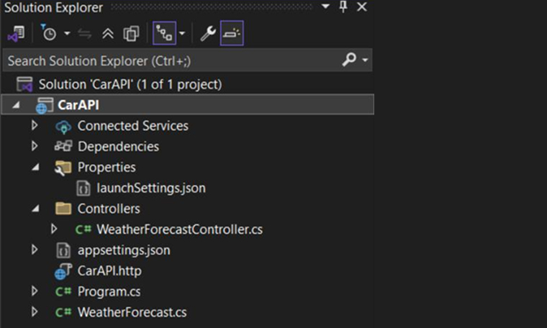Screen dimensions: 547x328
Task: Click CarAPI.http globe file icon
Action: 63,271
